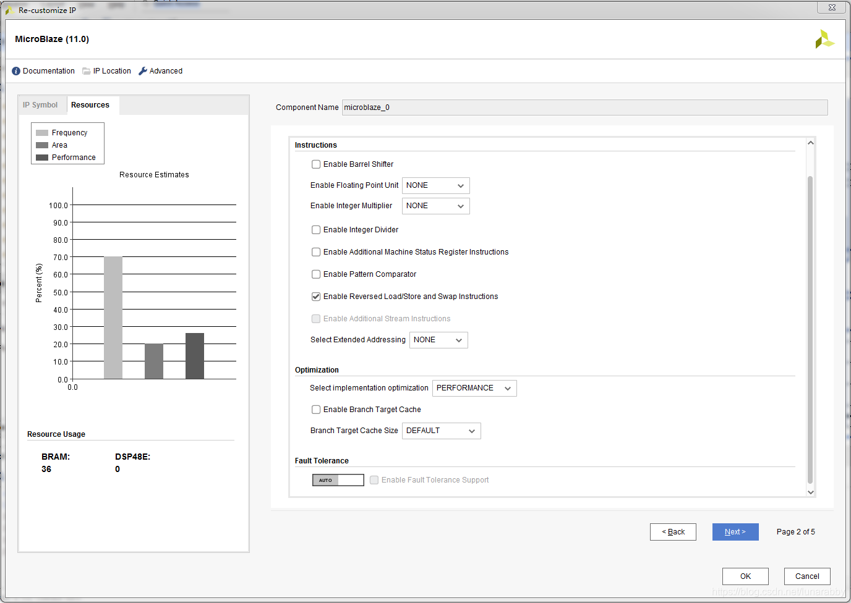Close the Re-customize IP dialog
The height and width of the screenshot is (603, 851).
(x=832, y=7)
